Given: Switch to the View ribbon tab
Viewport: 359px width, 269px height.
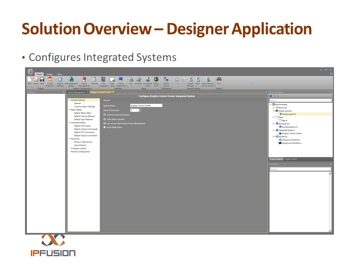Looking at the screenshot, I should click(x=59, y=74).
